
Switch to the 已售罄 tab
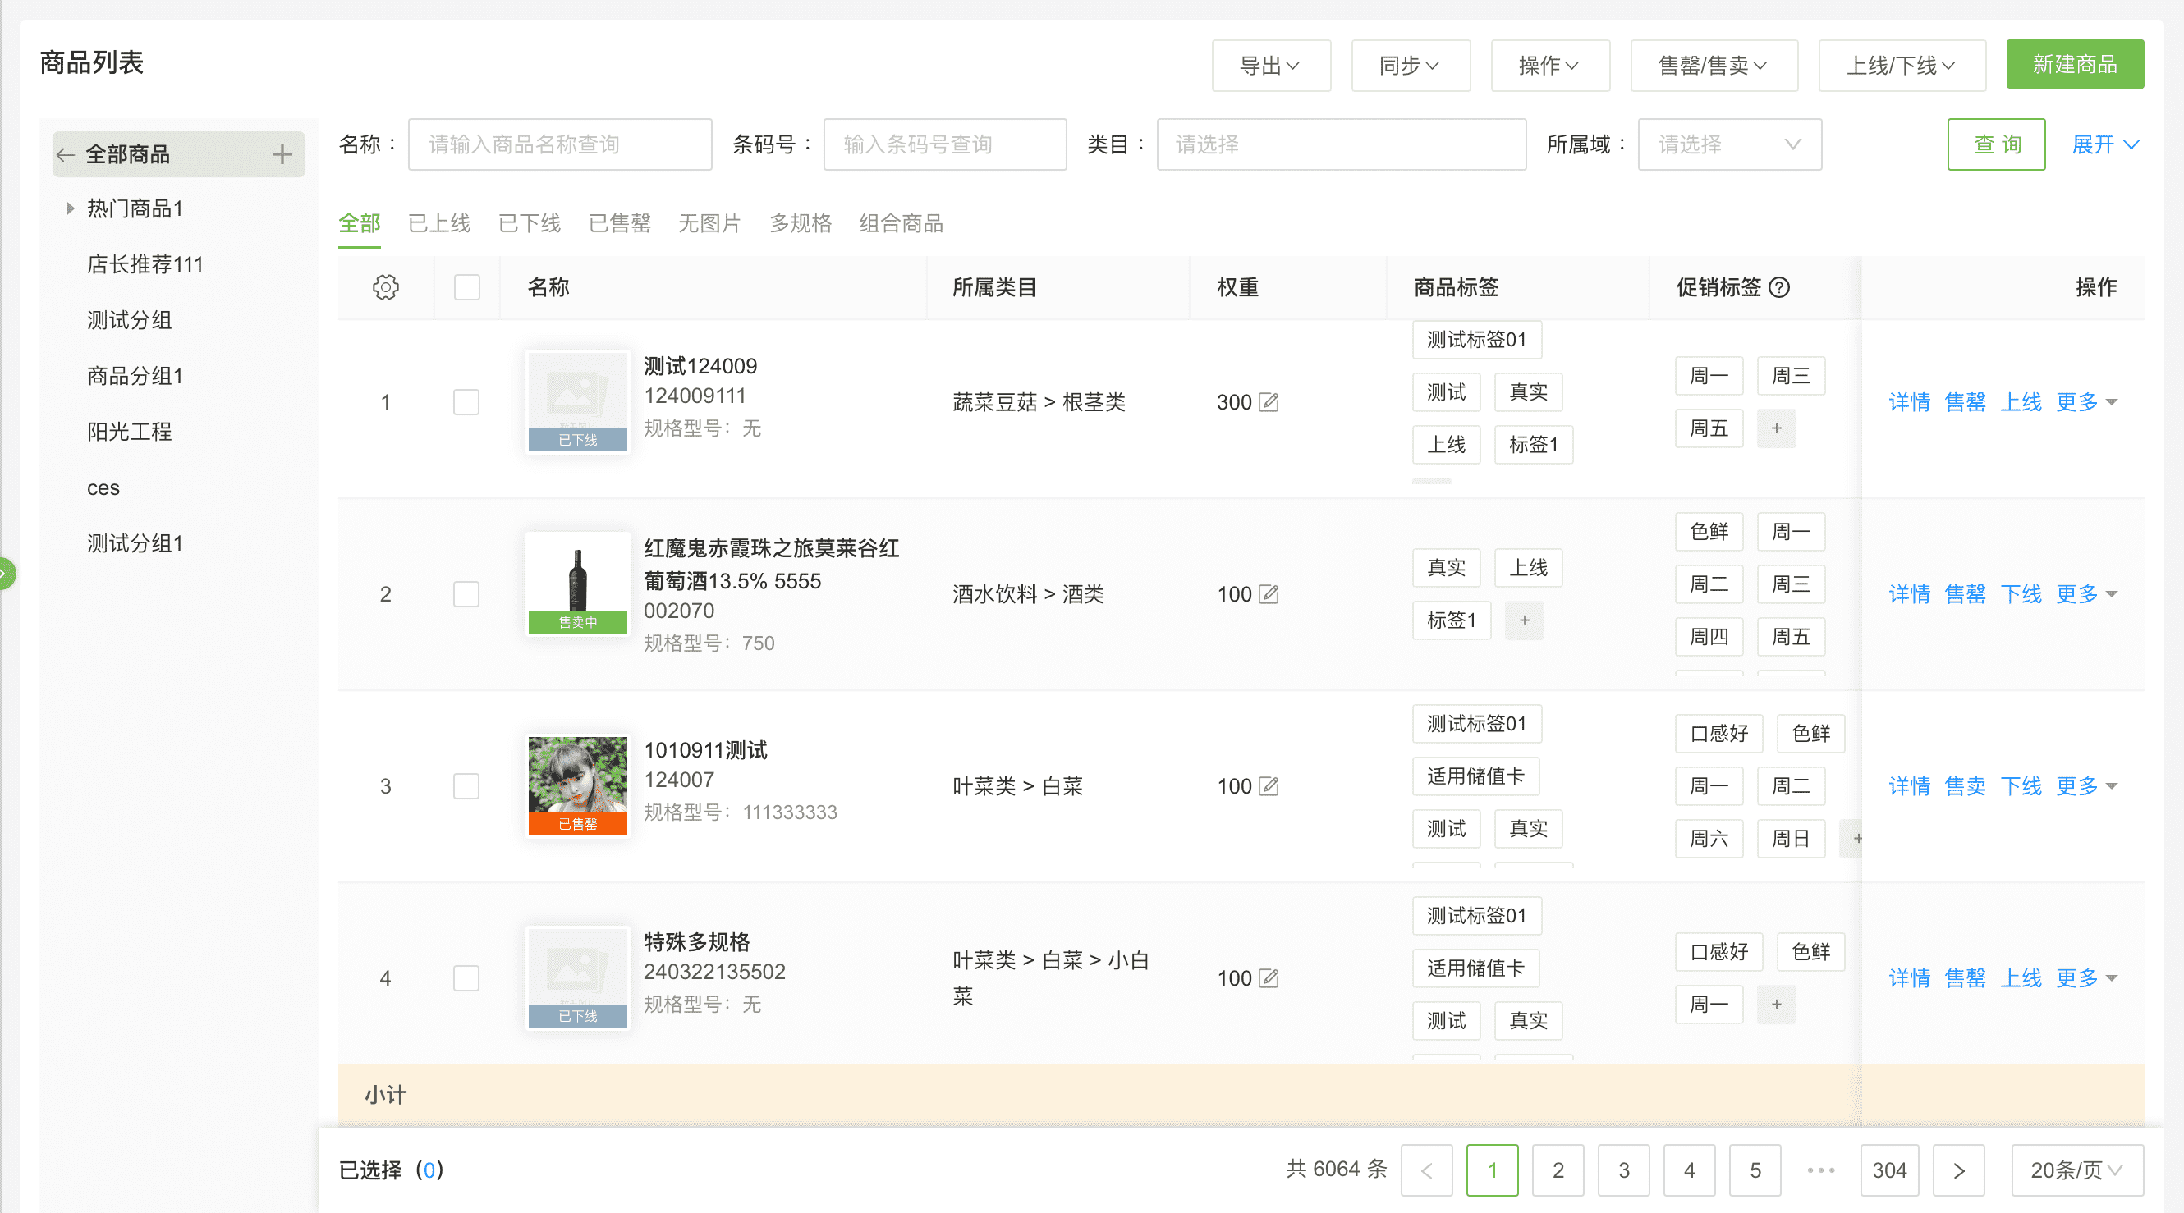pos(619,223)
